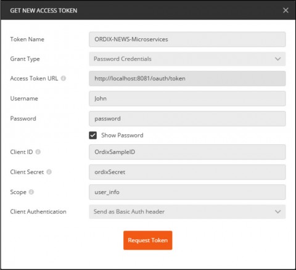
Task: Click the info icon beside Scope
Action: point(31,192)
